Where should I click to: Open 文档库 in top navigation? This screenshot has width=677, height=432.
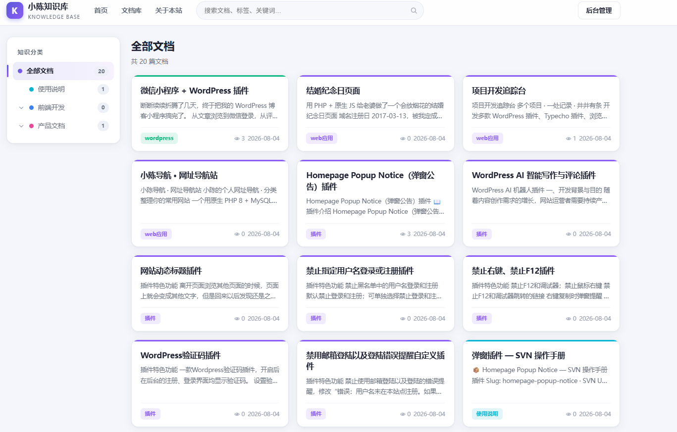131,10
